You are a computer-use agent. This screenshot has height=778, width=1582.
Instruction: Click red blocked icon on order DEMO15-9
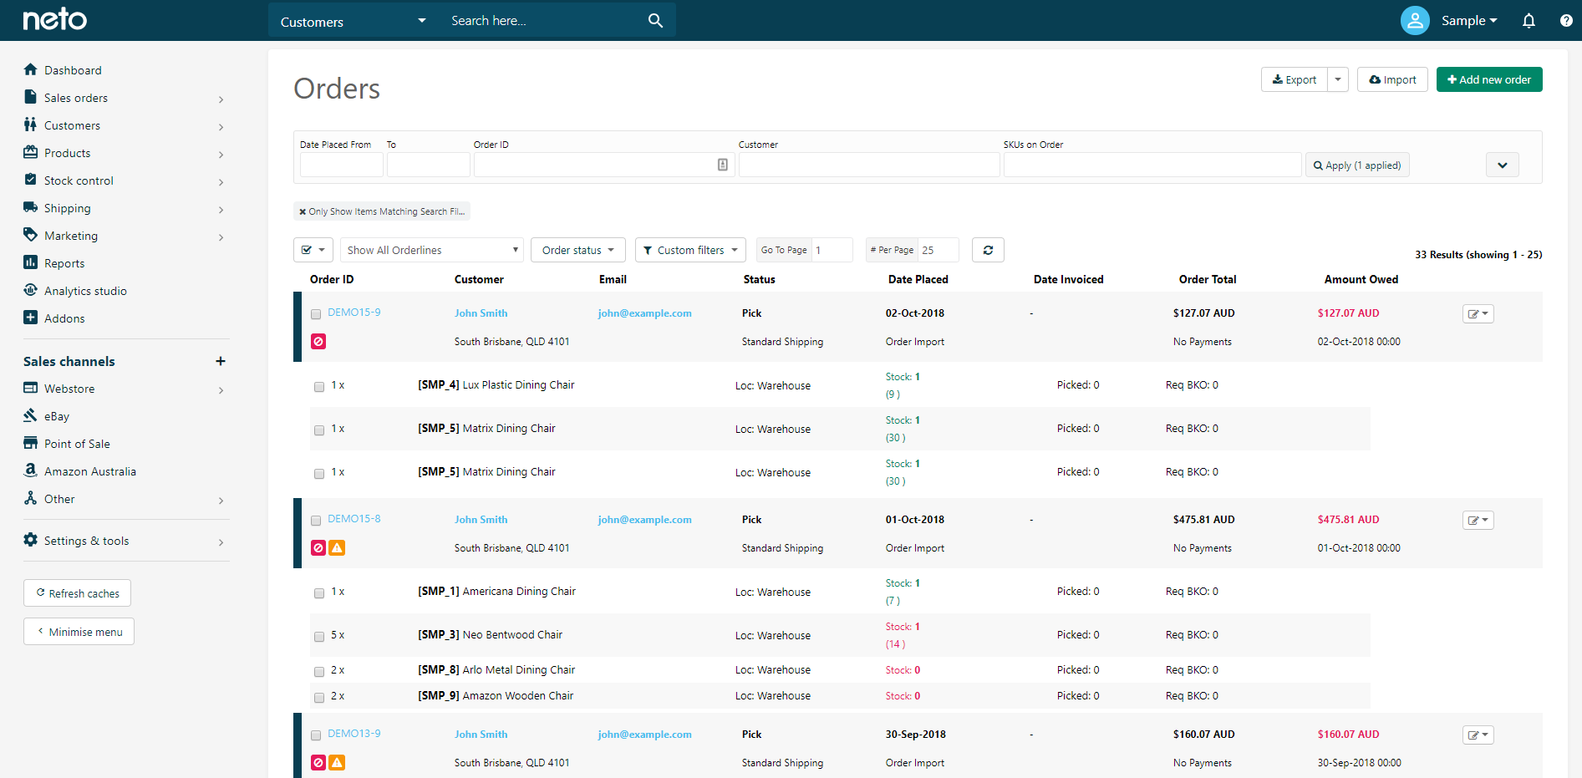point(318,341)
